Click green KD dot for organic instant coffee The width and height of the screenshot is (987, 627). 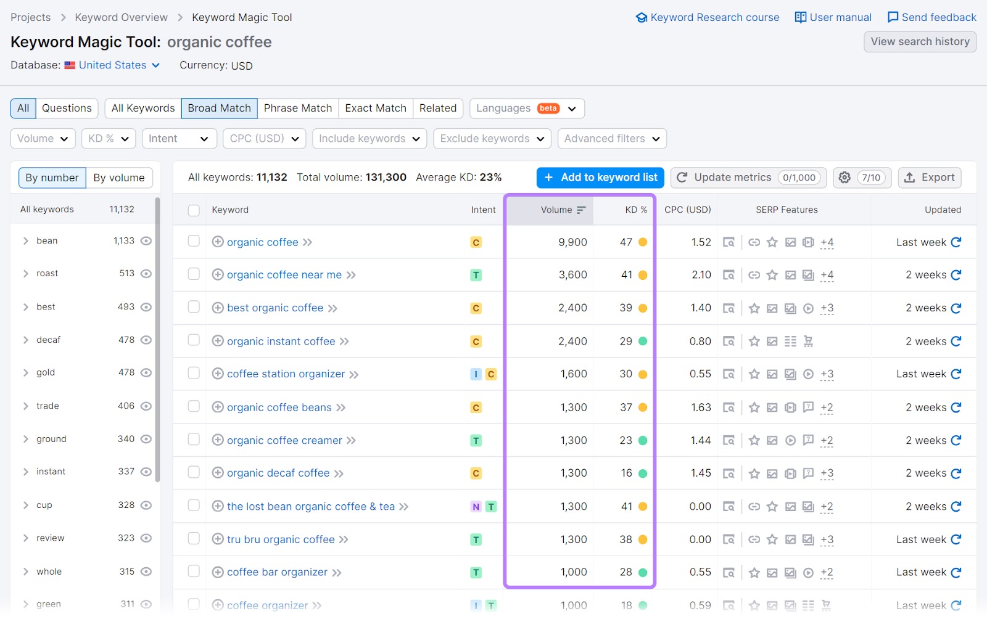(x=643, y=342)
